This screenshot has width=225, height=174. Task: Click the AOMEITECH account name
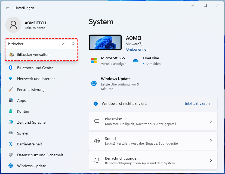[35, 23]
